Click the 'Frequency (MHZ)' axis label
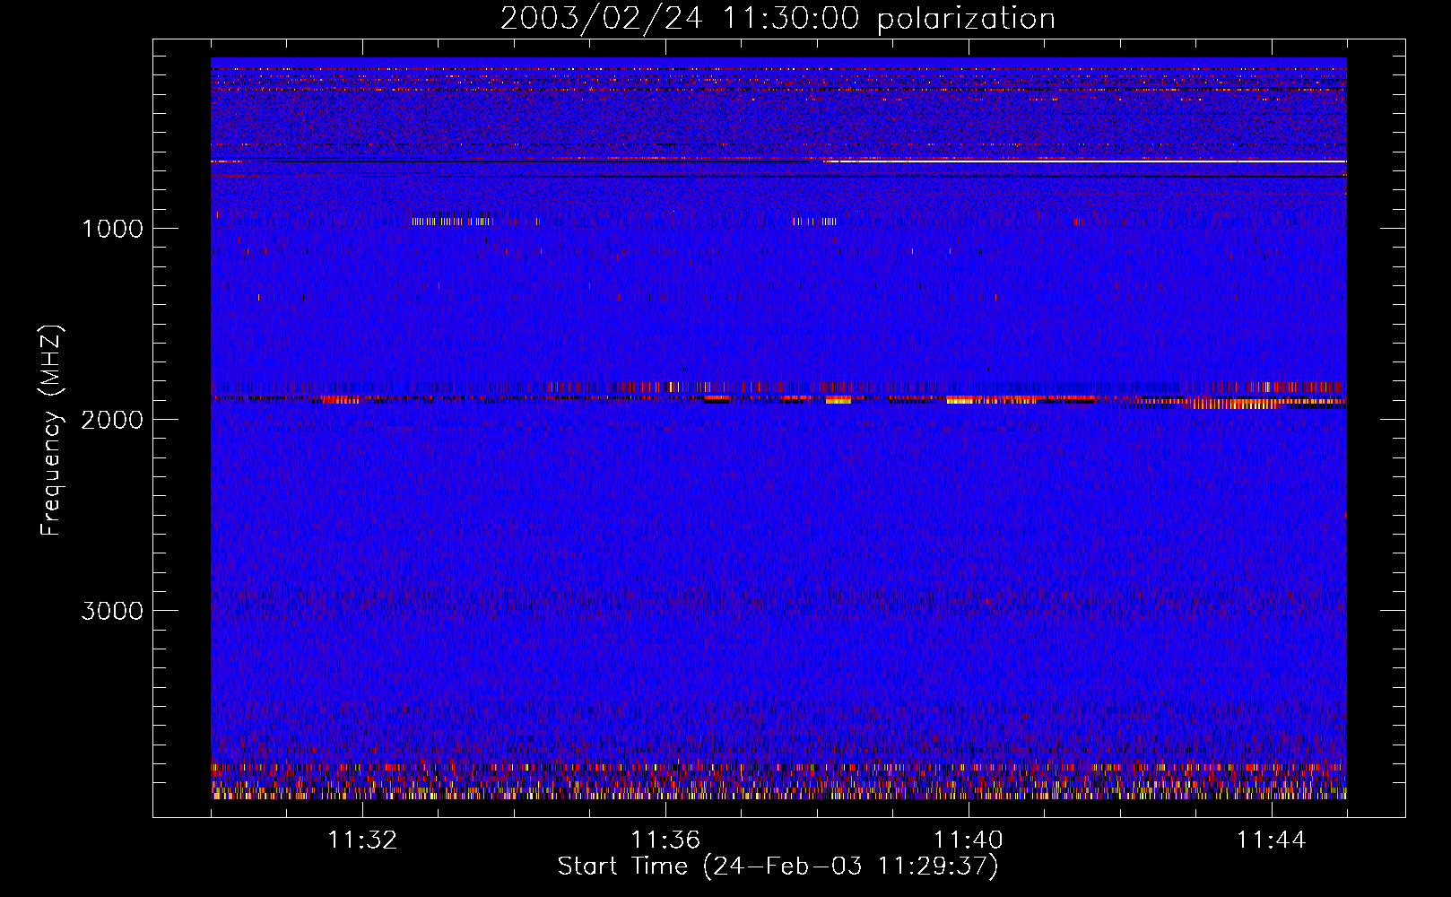This screenshot has height=897, width=1451. pyautogui.click(x=51, y=431)
